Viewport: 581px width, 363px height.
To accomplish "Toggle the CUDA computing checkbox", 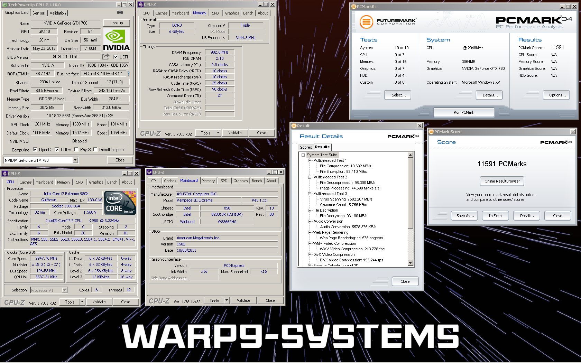I will (57, 150).
